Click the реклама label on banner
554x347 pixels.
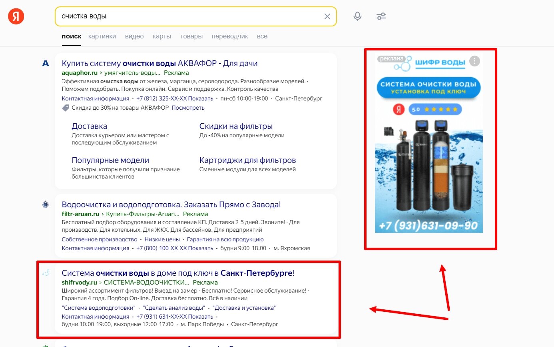coord(392,58)
